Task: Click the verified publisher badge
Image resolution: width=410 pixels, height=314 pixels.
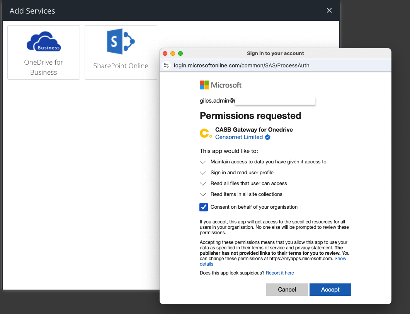Action: pos(267,137)
